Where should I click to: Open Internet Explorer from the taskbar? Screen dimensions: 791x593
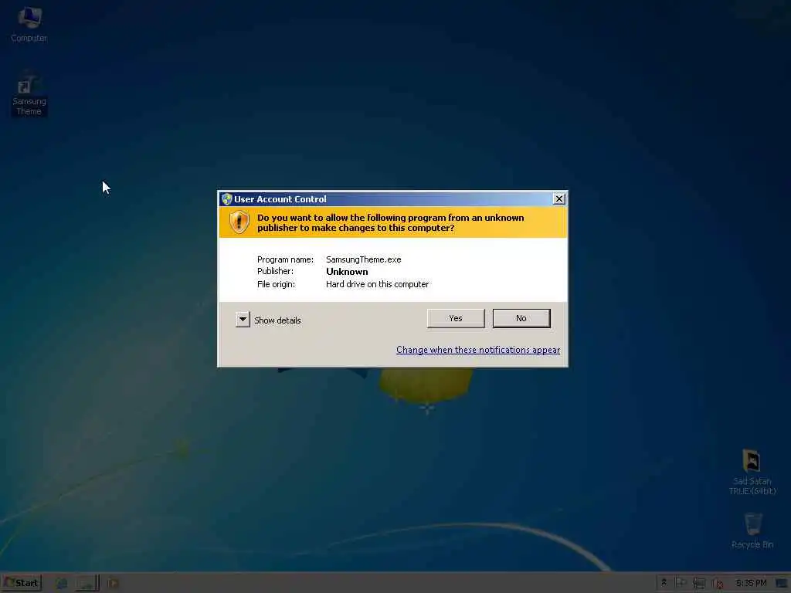click(x=61, y=584)
